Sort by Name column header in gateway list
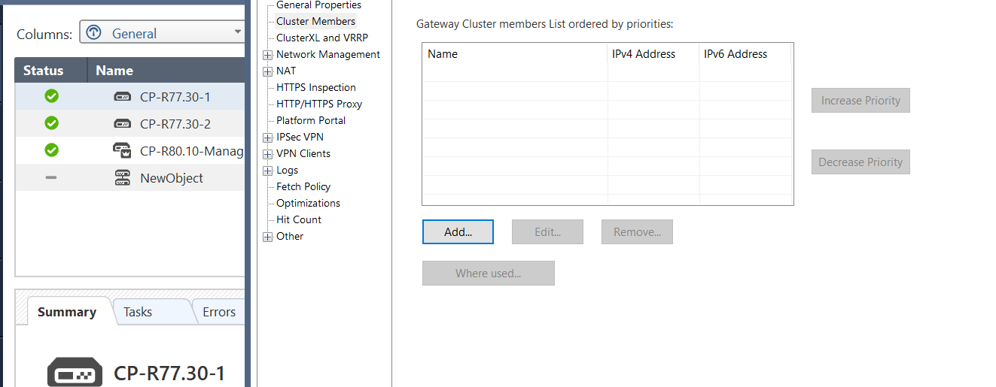996x387 pixels. click(x=166, y=71)
